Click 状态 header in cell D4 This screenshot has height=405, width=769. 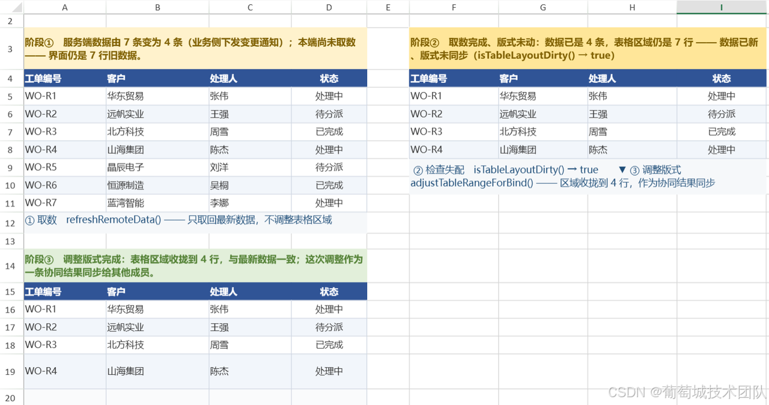click(x=329, y=78)
